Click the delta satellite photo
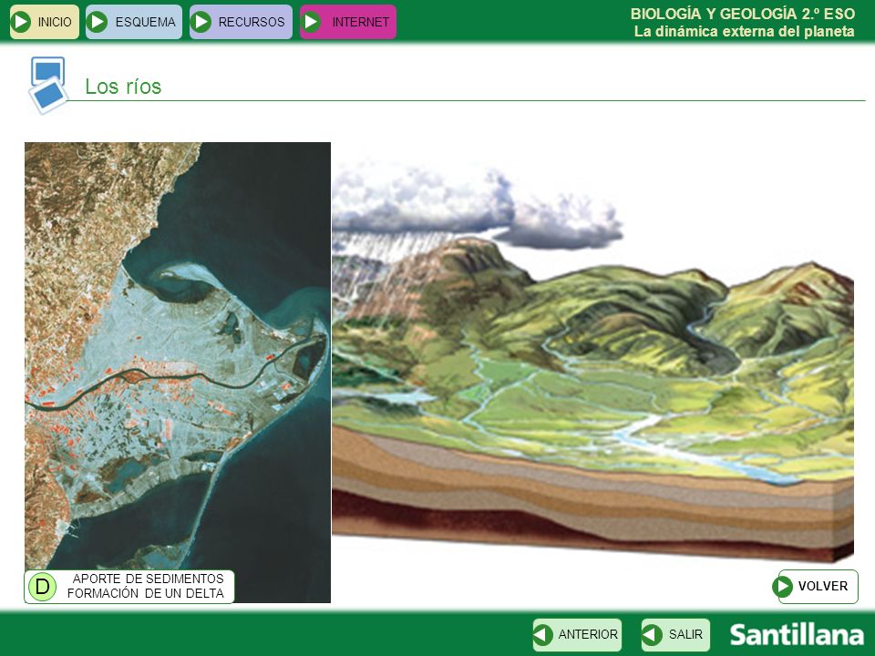 click(178, 372)
